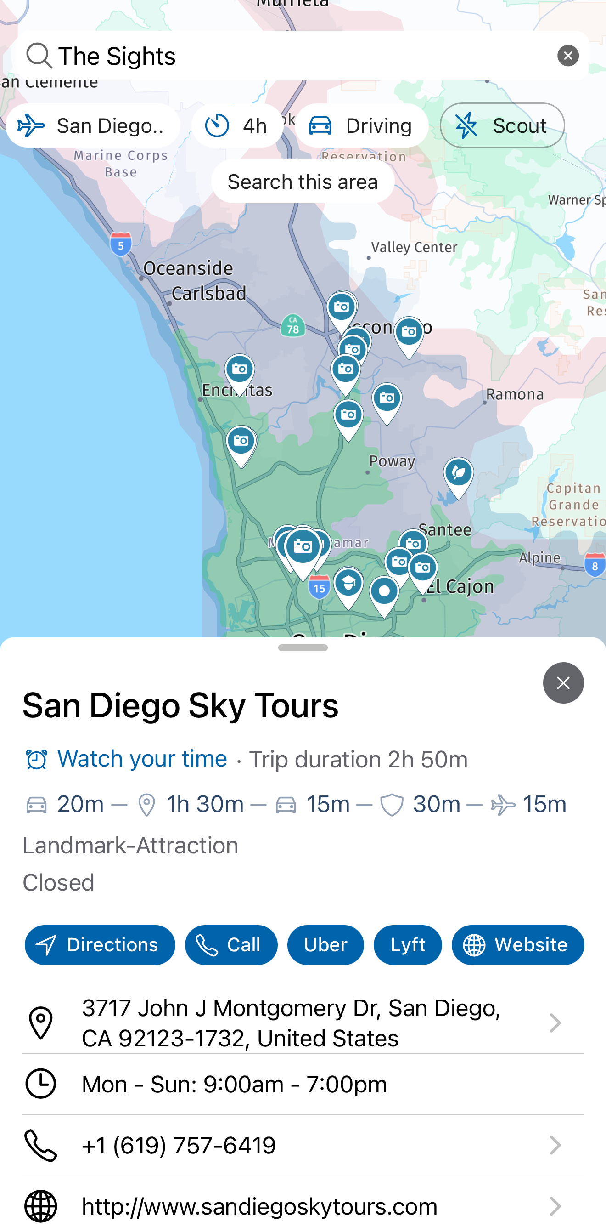Request an Uber ride
The width and height of the screenshot is (606, 1227).
[325, 944]
